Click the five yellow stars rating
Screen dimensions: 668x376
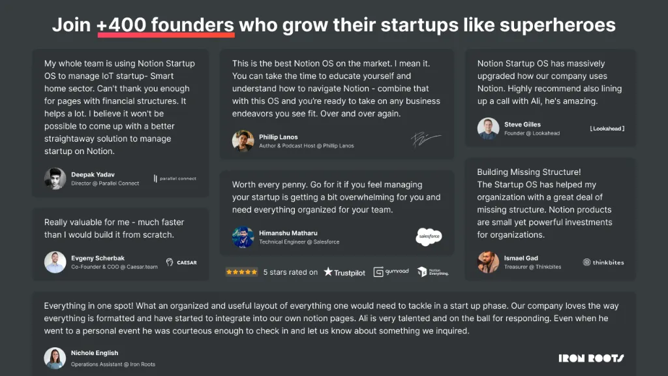pos(241,272)
